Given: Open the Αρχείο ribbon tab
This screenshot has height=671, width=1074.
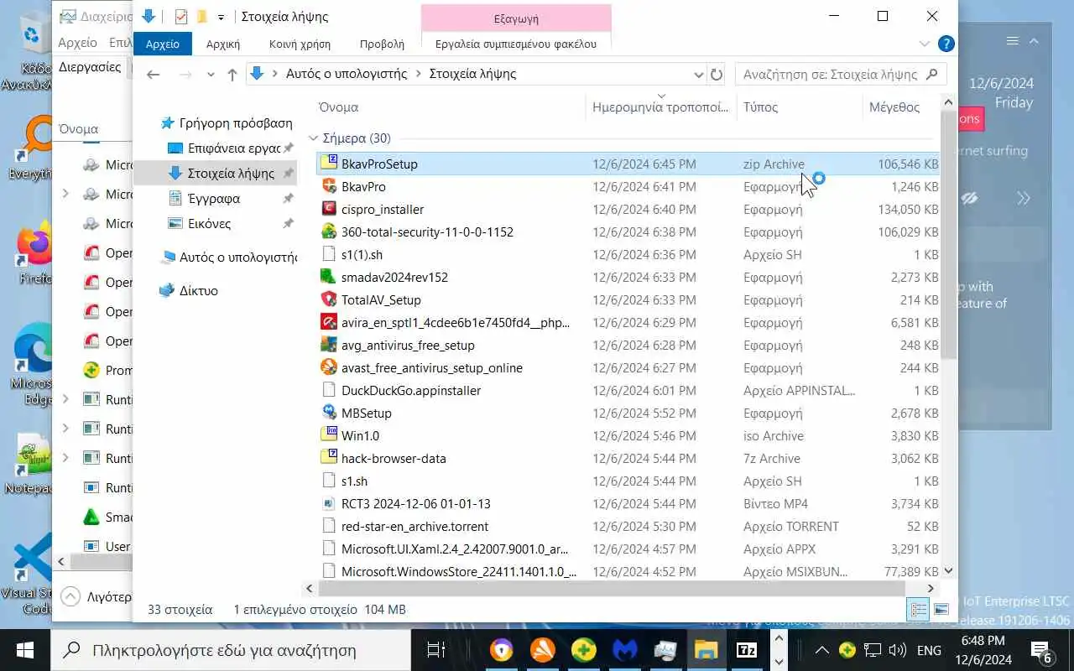Looking at the screenshot, I should [163, 44].
